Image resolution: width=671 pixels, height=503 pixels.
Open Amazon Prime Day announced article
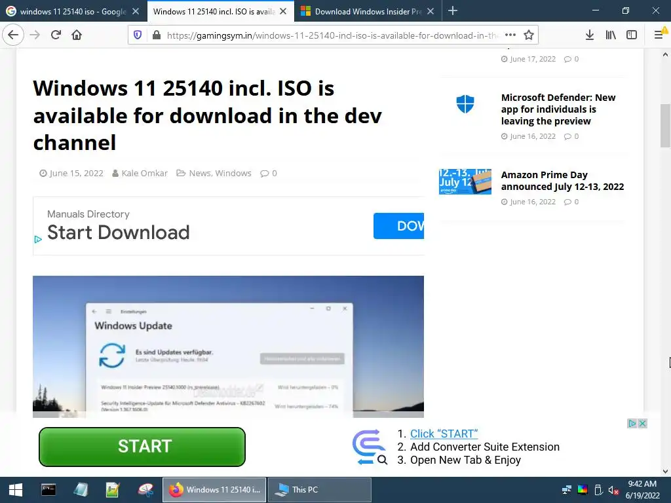[562, 181]
